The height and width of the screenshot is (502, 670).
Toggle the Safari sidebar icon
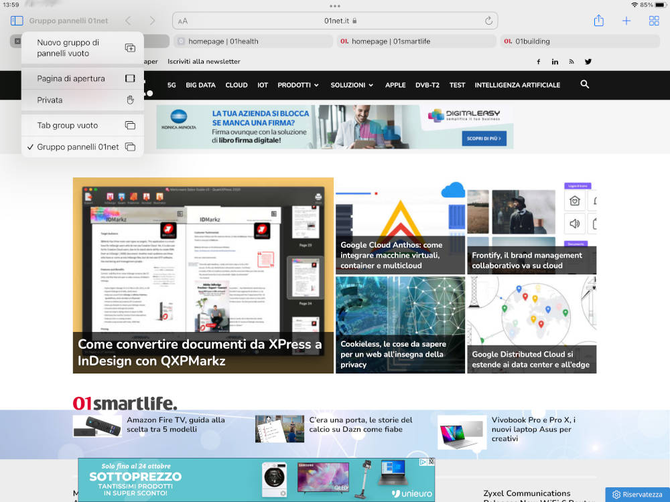[x=17, y=21]
